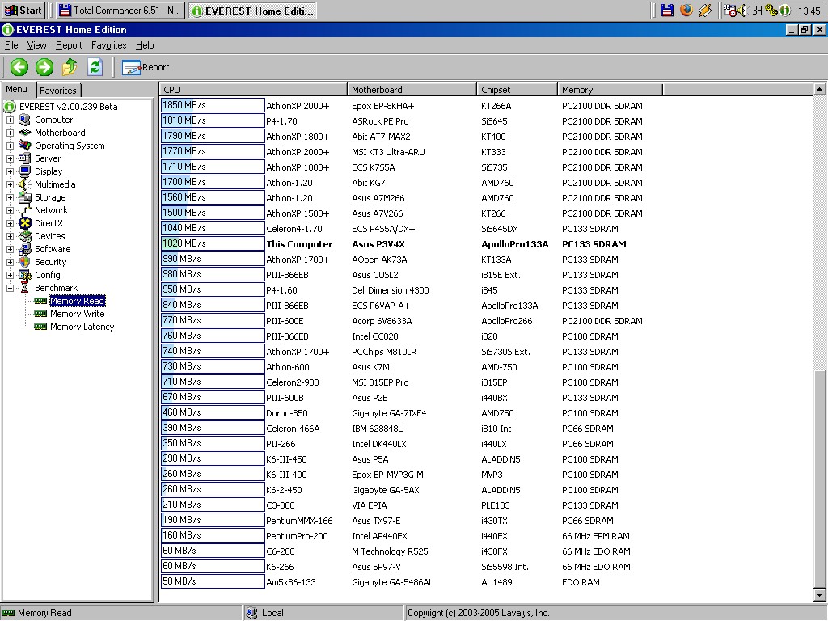Go forward with the green right arrow
The width and height of the screenshot is (828, 621).
[x=44, y=67]
